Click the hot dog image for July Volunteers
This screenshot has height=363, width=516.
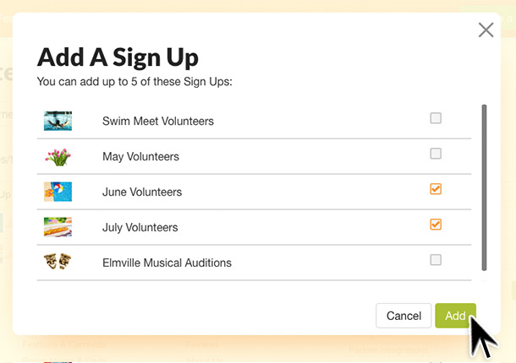pyautogui.click(x=58, y=227)
